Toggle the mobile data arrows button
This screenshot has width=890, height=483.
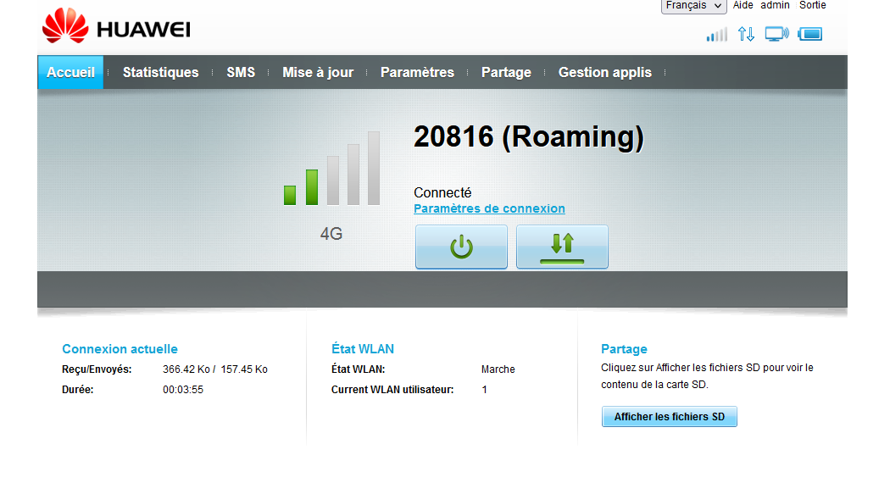pos(562,247)
